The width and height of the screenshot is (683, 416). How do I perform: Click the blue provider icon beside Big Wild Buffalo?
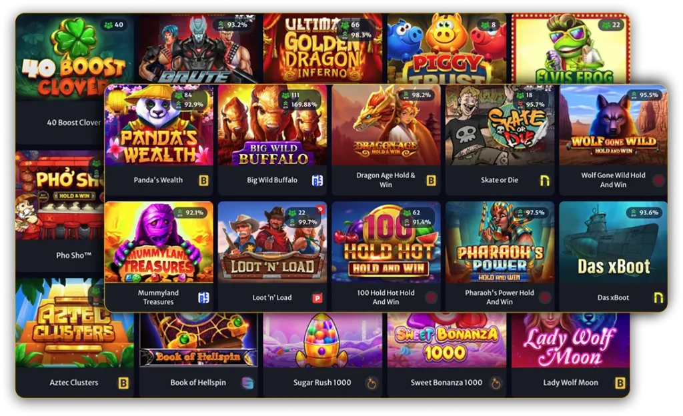317,180
